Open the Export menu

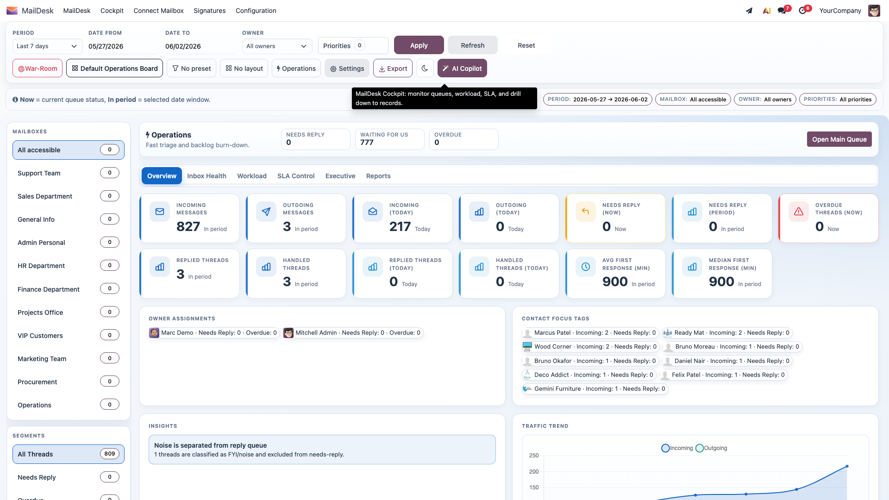[x=393, y=68]
